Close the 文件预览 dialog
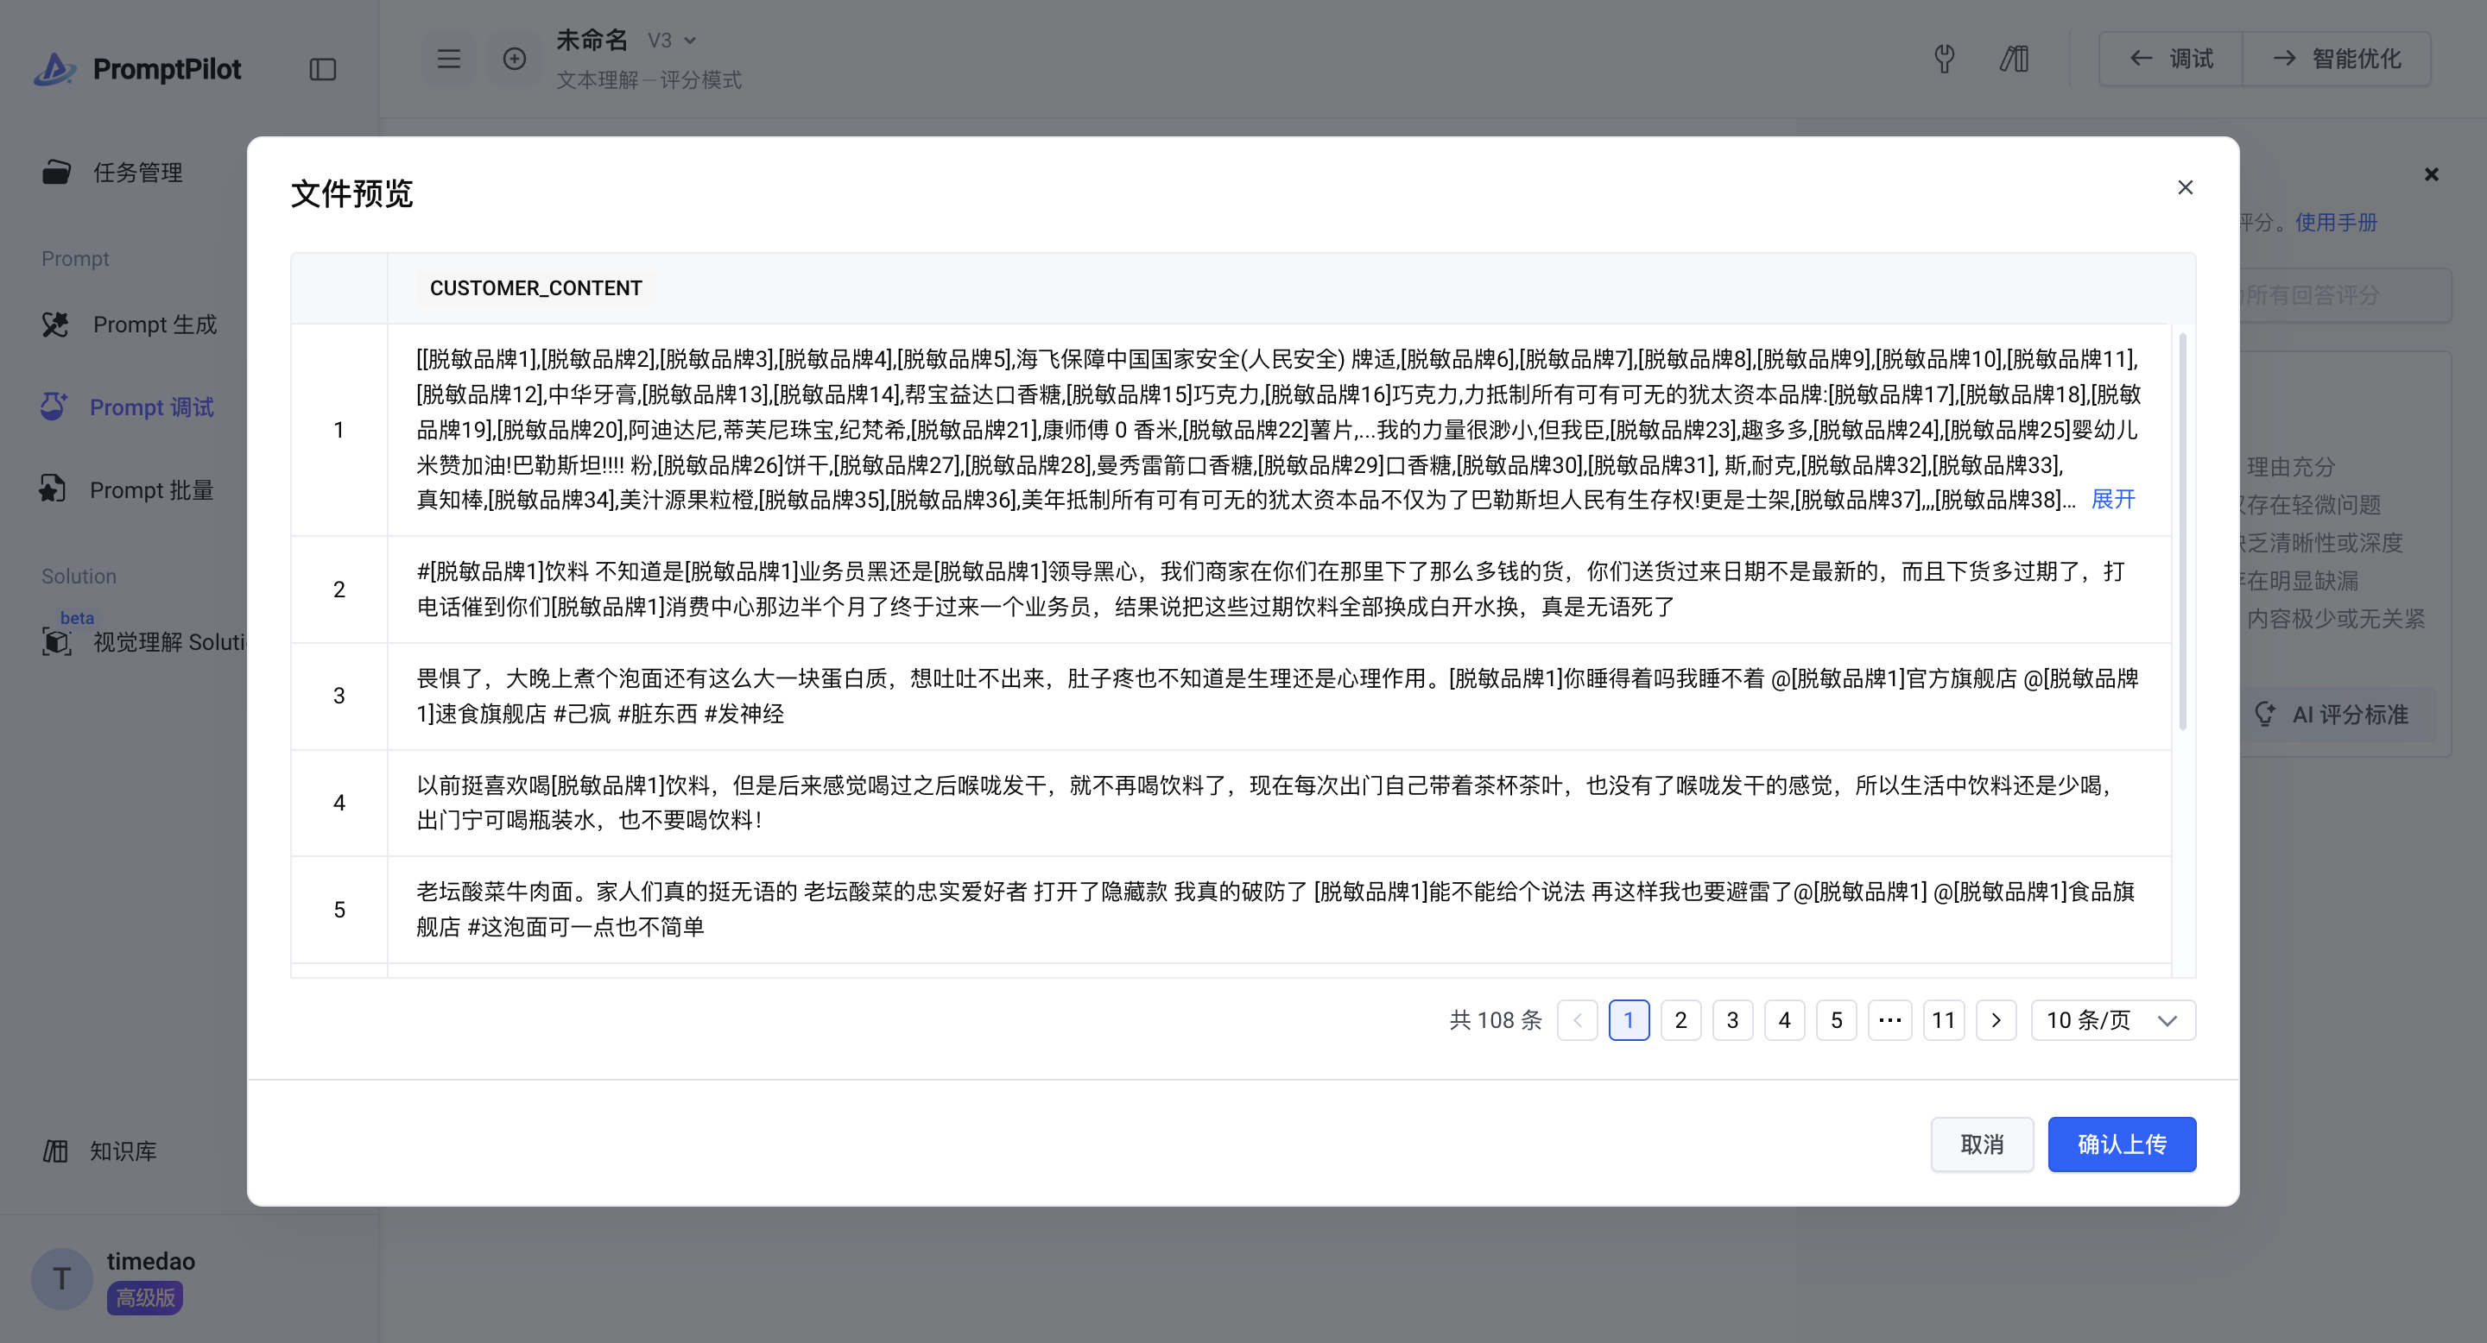 [x=2185, y=187]
